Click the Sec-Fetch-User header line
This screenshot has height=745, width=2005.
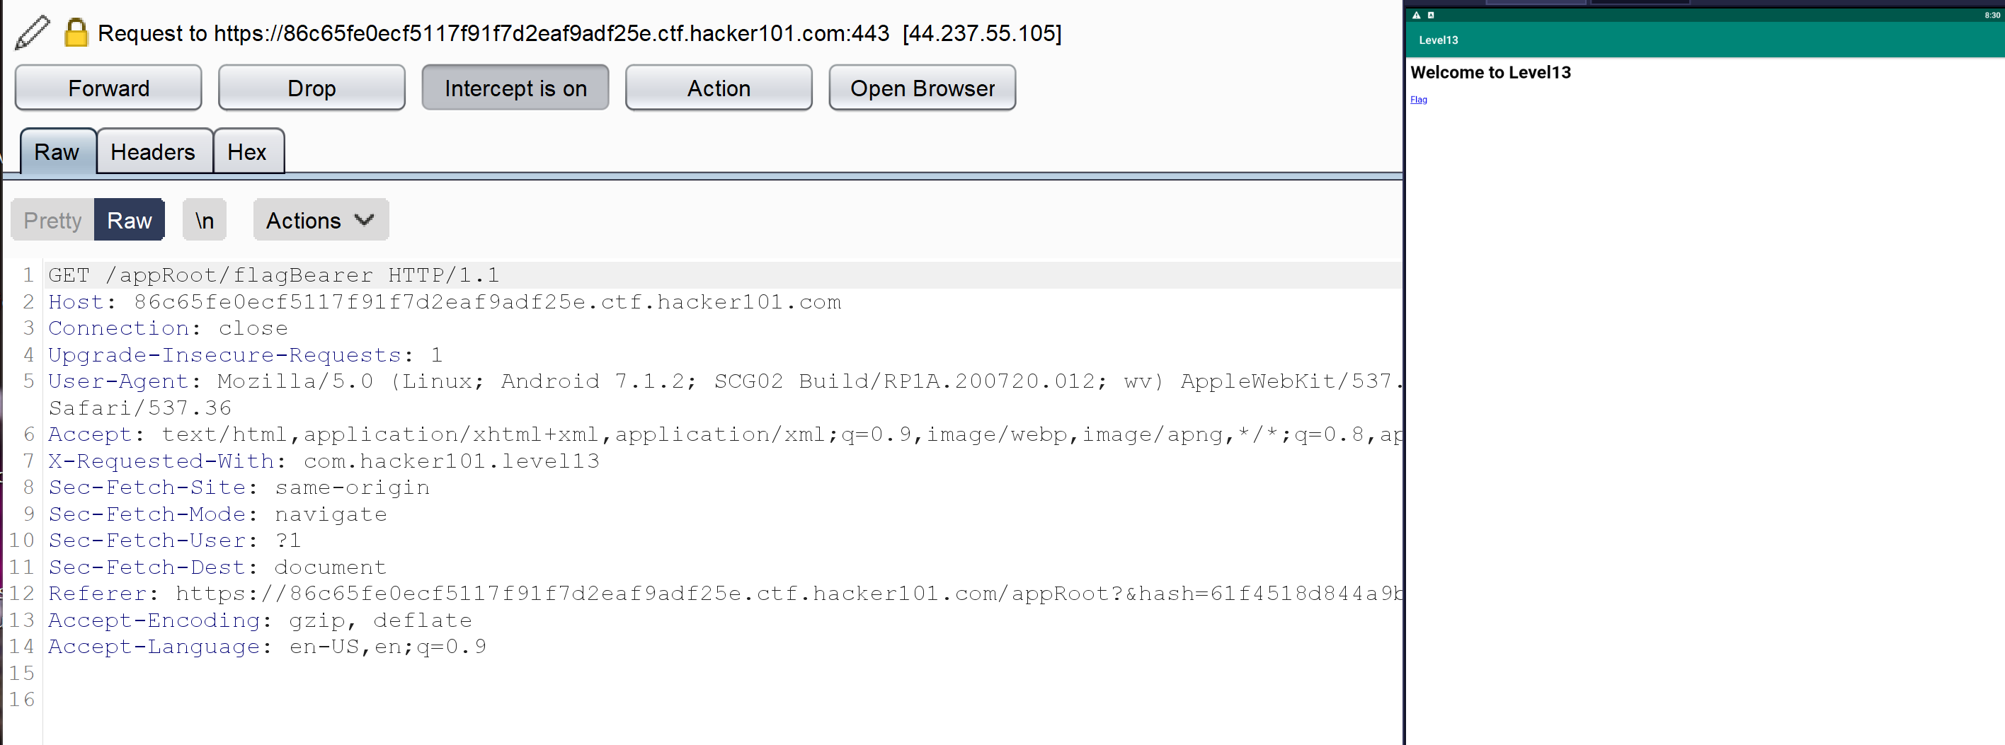[x=174, y=541]
